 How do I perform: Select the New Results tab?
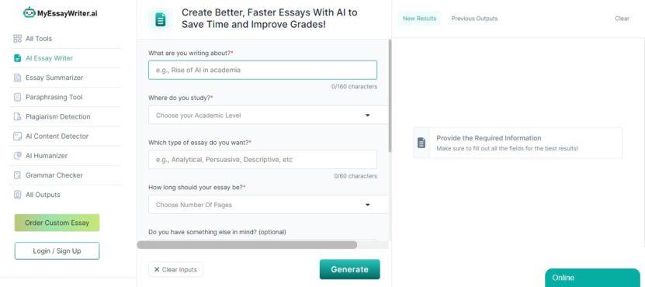click(419, 19)
